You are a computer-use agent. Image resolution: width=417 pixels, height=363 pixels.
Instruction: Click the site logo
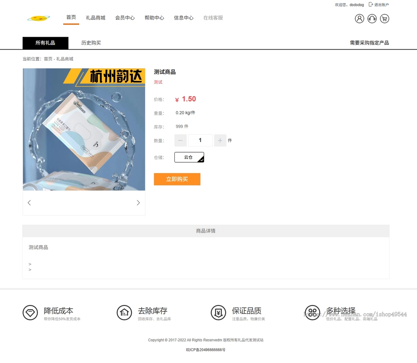39,18
